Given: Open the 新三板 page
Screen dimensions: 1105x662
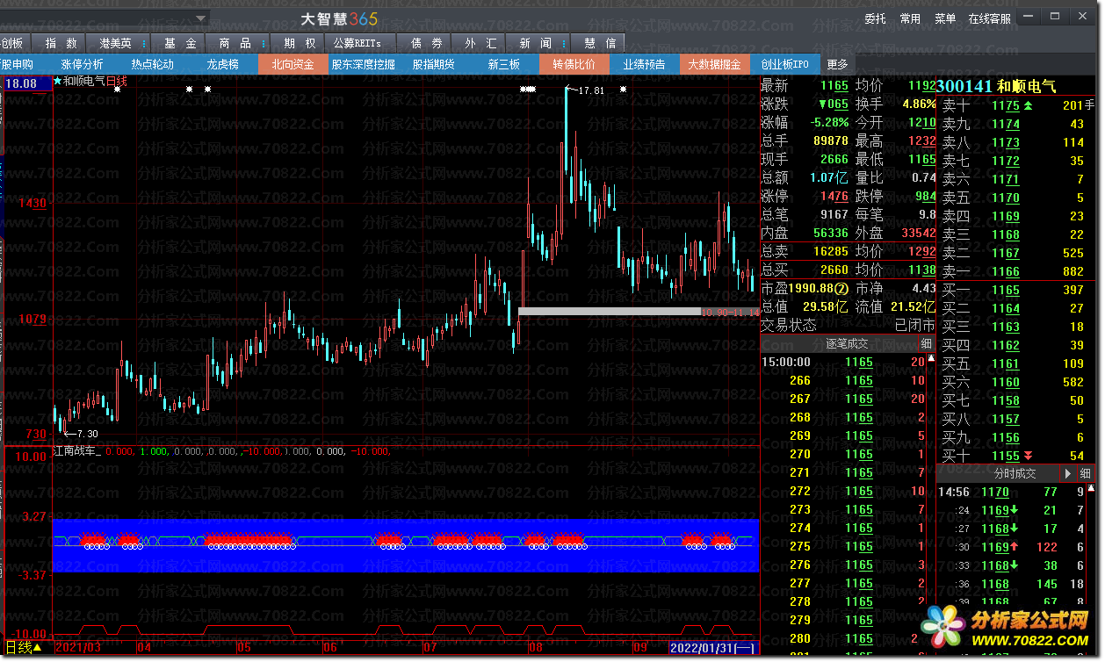Looking at the screenshot, I should tap(503, 64).
